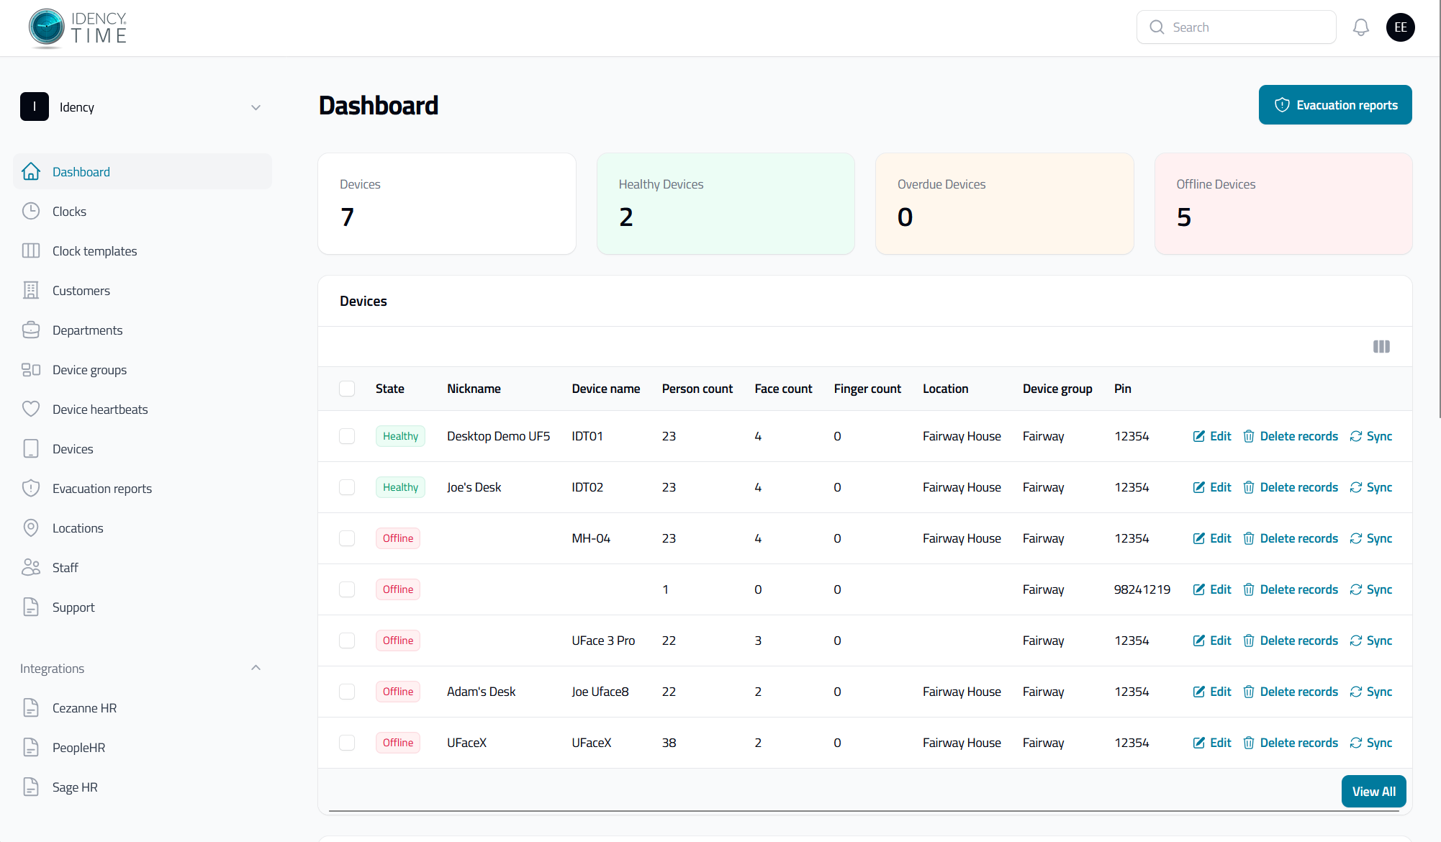Collapse the Integrations section
This screenshot has height=842, width=1441.
pos(256,668)
